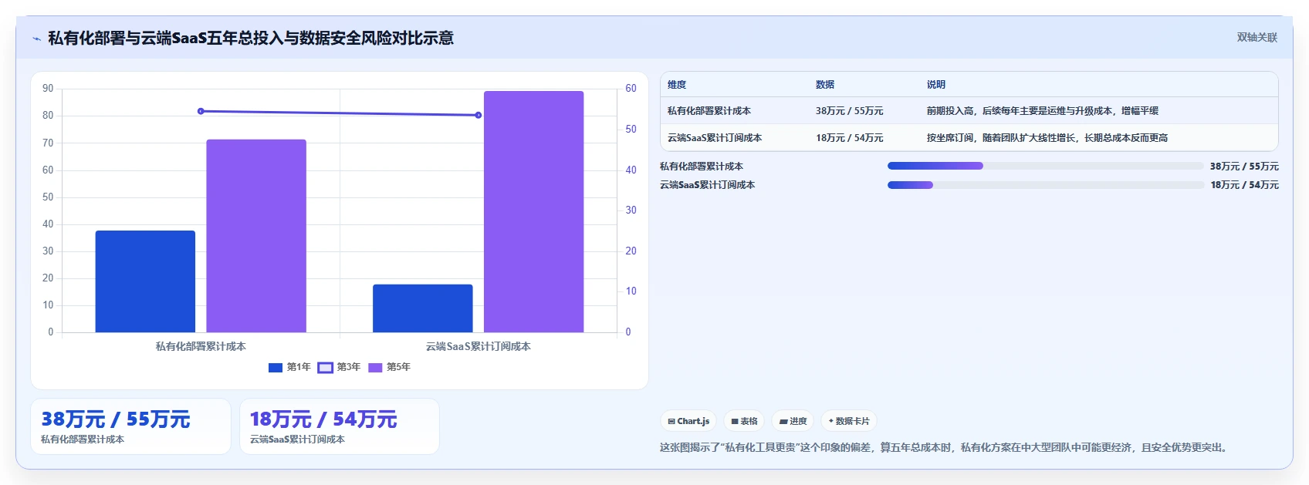Select the 进度 chip
The image size is (1309, 485).
point(793,421)
